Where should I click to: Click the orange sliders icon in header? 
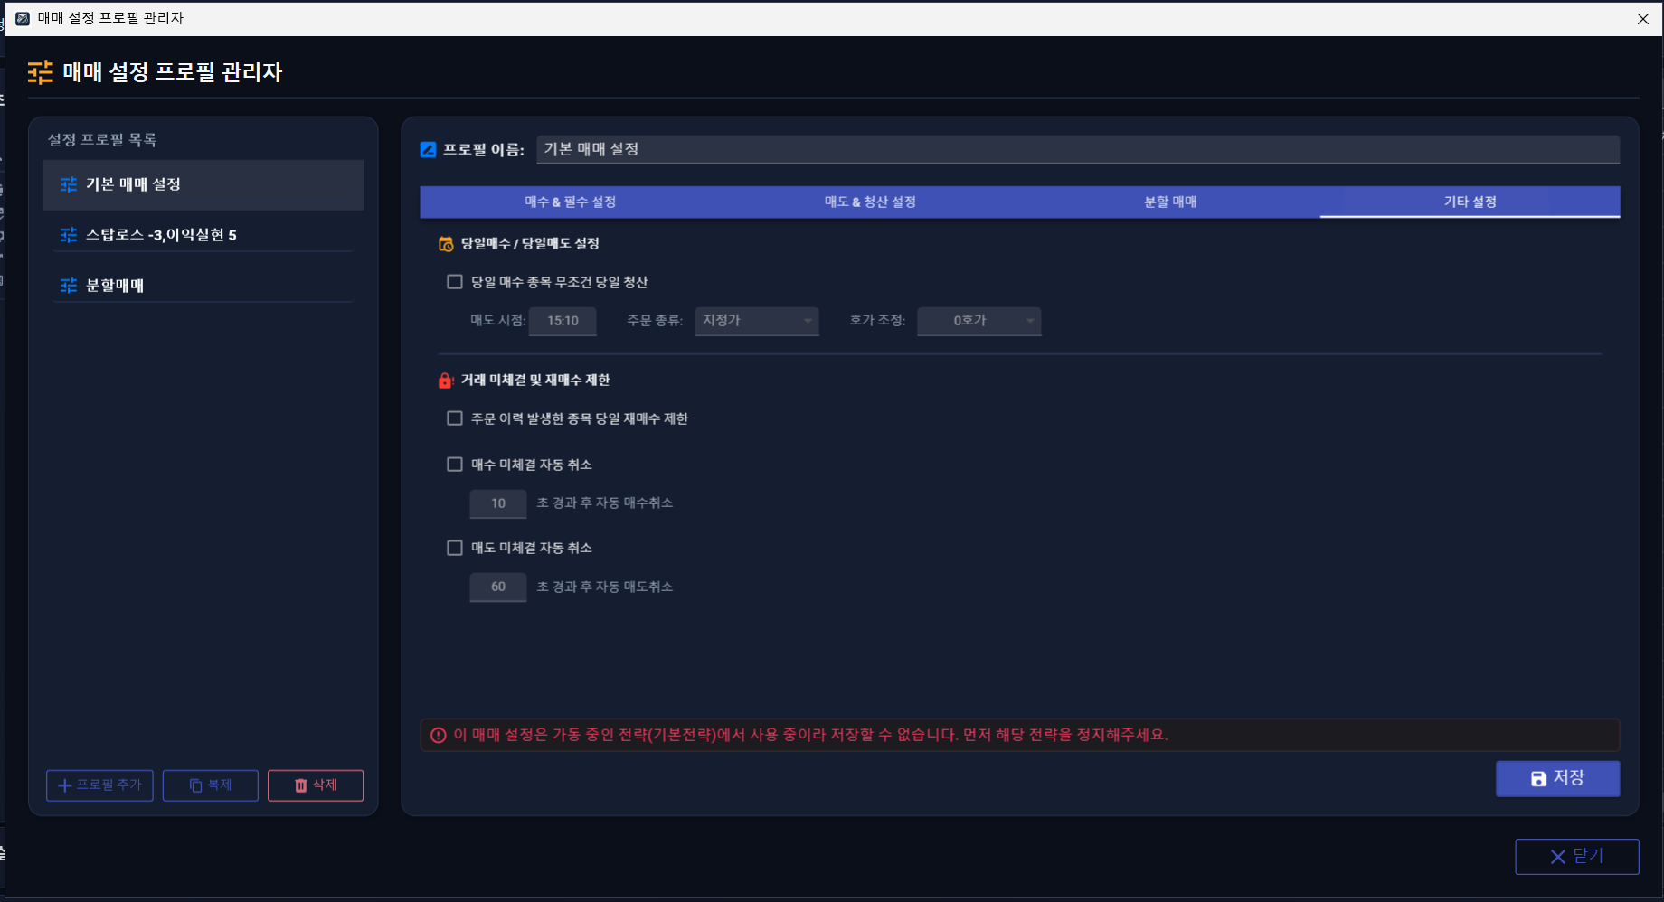click(x=41, y=72)
